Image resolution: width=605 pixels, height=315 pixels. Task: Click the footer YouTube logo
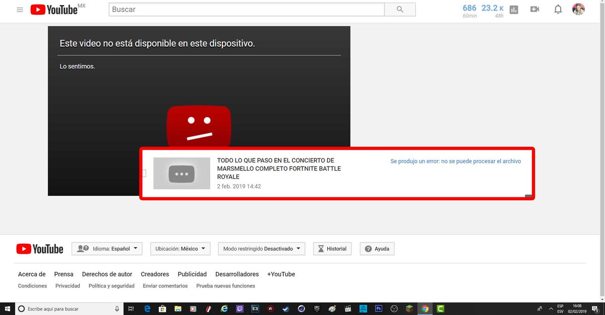click(x=40, y=249)
